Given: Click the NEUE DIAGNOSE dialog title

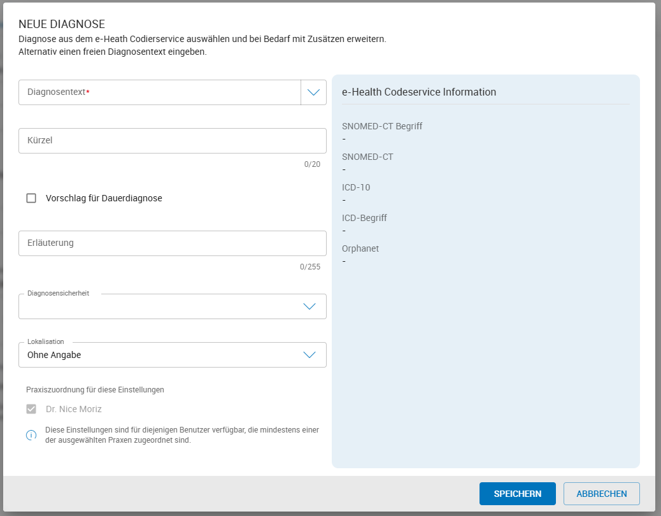Looking at the screenshot, I should coord(62,24).
